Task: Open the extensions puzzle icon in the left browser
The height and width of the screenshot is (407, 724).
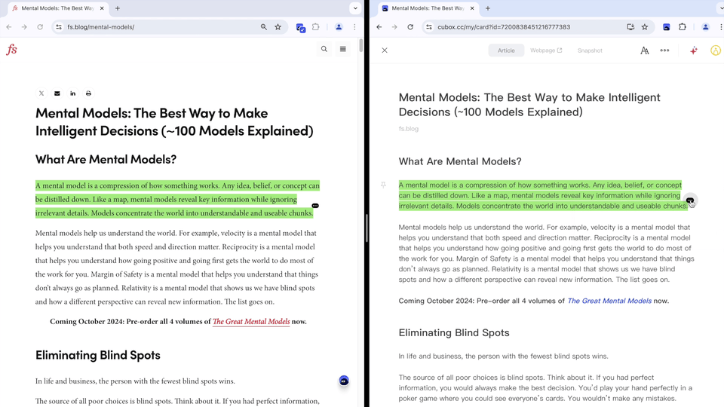Action: coord(316,27)
